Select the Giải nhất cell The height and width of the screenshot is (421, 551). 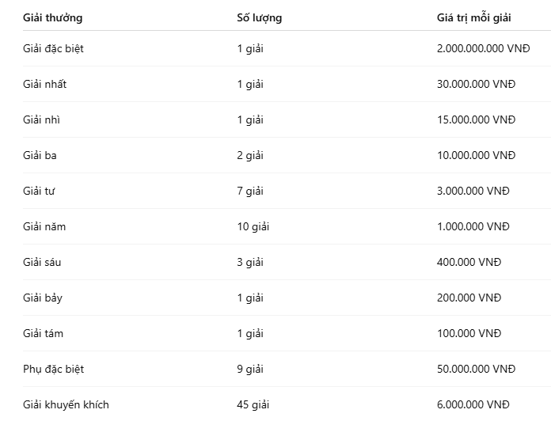point(44,84)
